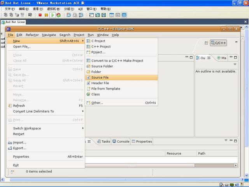
Task: Open the Outline view menu triangle
Action: [x=235, y=64]
